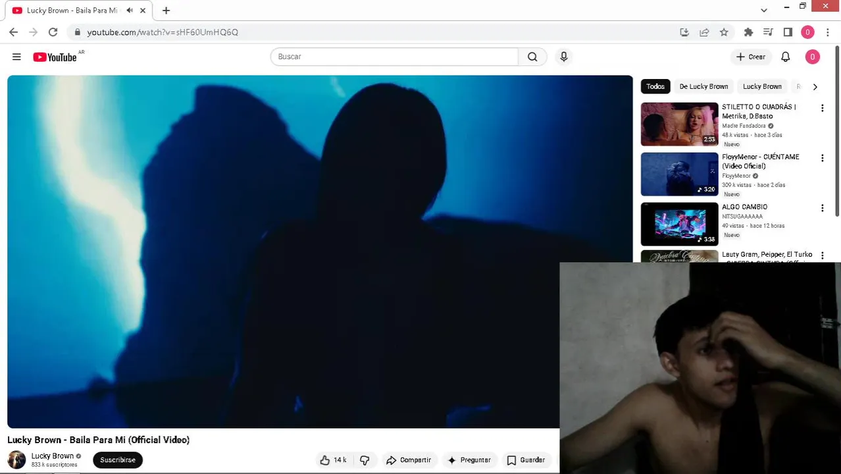Open the Chrome profile avatar
841x474 pixels.
click(807, 32)
